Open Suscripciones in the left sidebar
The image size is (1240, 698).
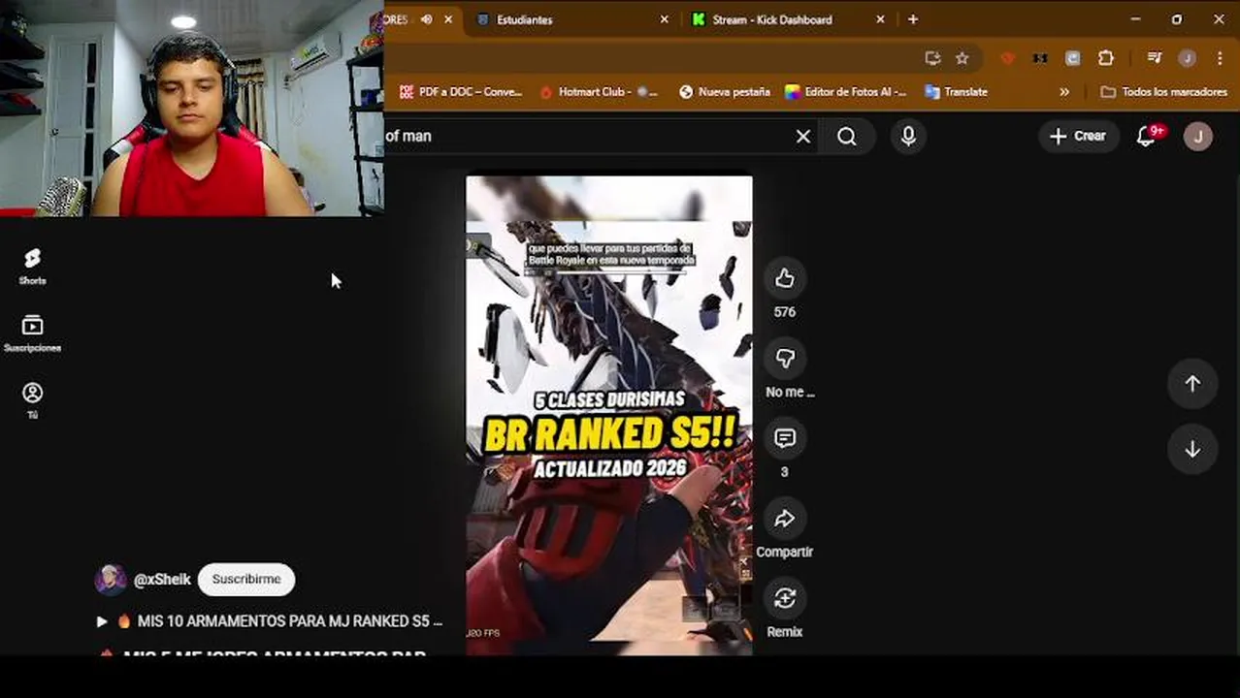pos(32,333)
